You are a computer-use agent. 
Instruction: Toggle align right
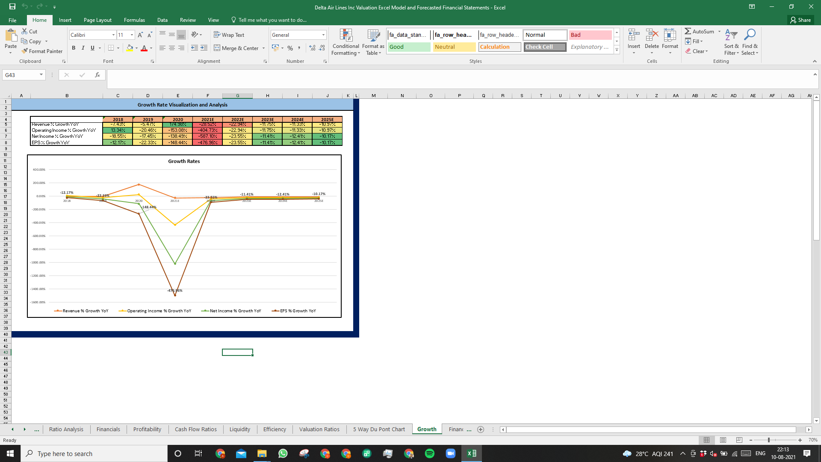pos(181,48)
